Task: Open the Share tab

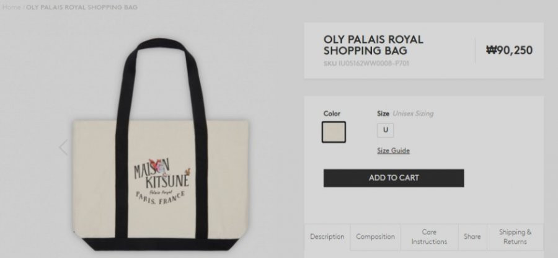Action: [472, 237]
